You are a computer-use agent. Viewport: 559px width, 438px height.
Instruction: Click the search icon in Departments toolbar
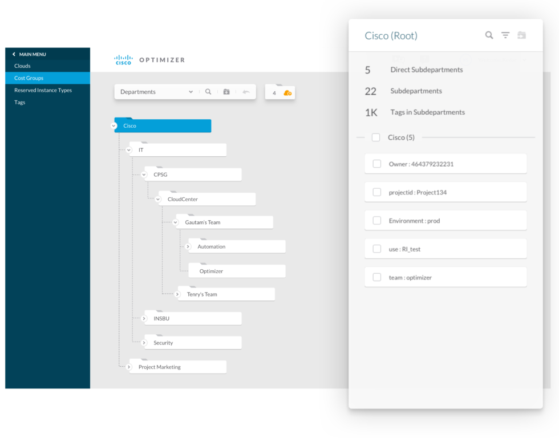pos(208,92)
